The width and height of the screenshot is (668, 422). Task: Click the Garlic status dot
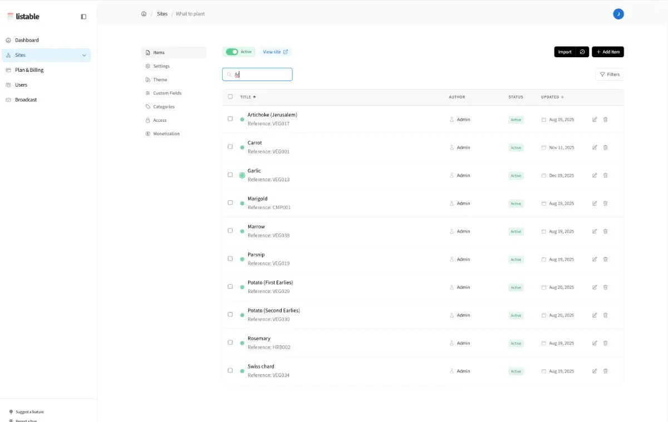tap(242, 175)
